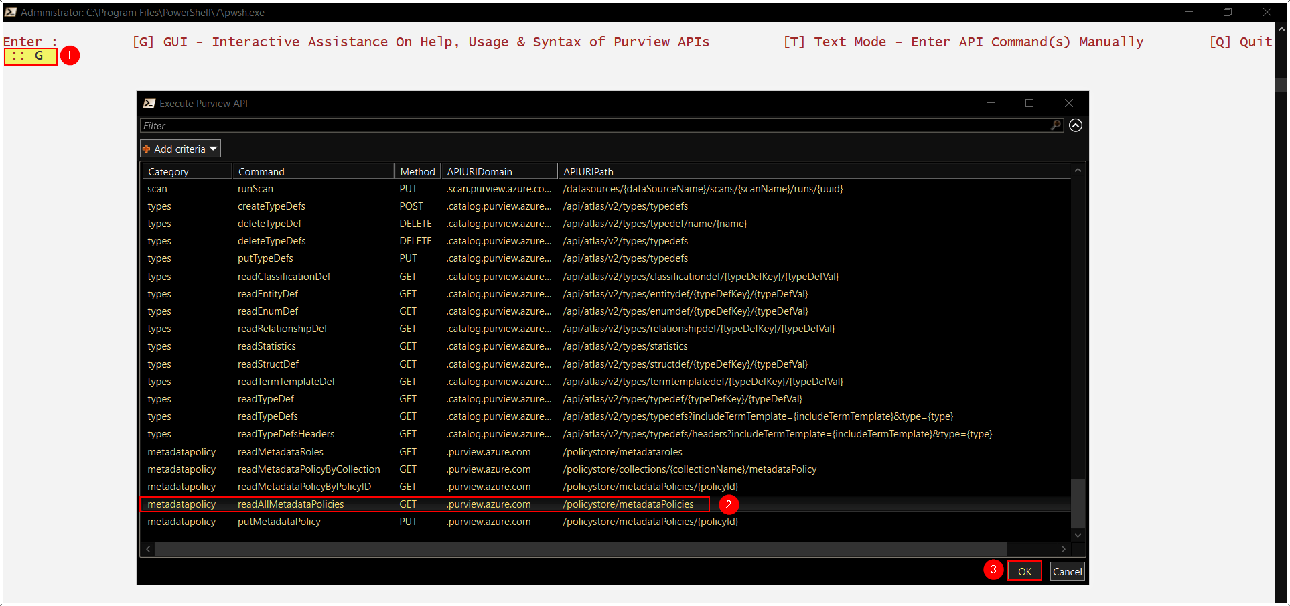Sort by the Command column header

point(312,171)
